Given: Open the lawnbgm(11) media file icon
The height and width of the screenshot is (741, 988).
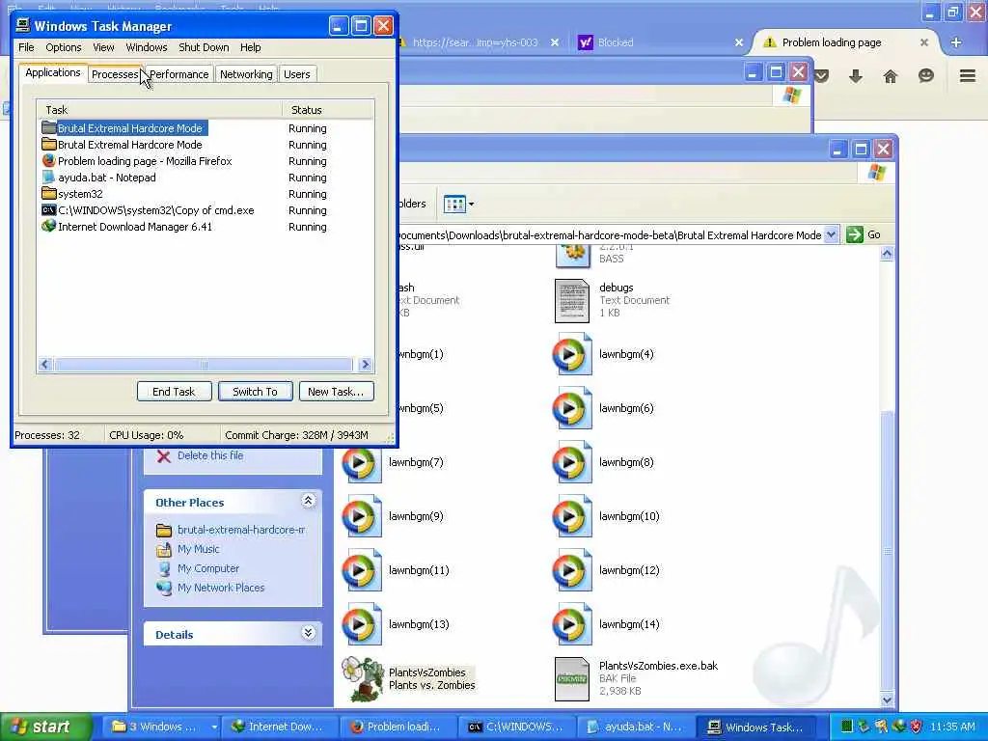Looking at the screenshot, I should 361,571.
